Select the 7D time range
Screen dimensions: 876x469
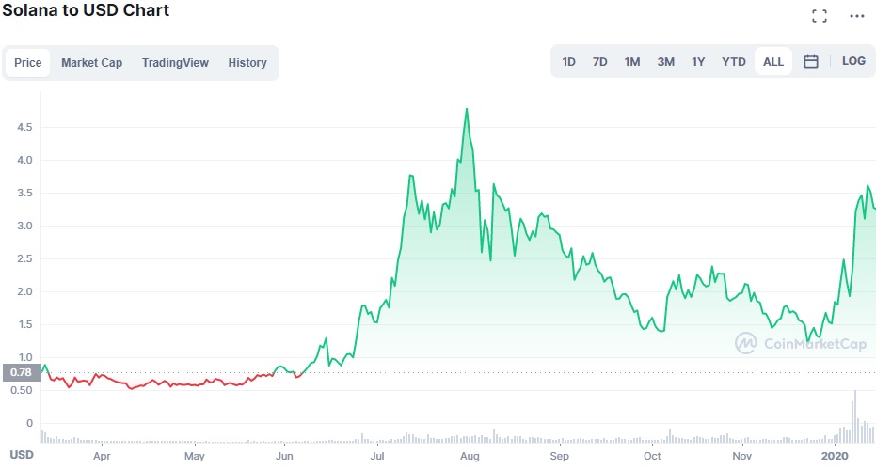[600, 61]
